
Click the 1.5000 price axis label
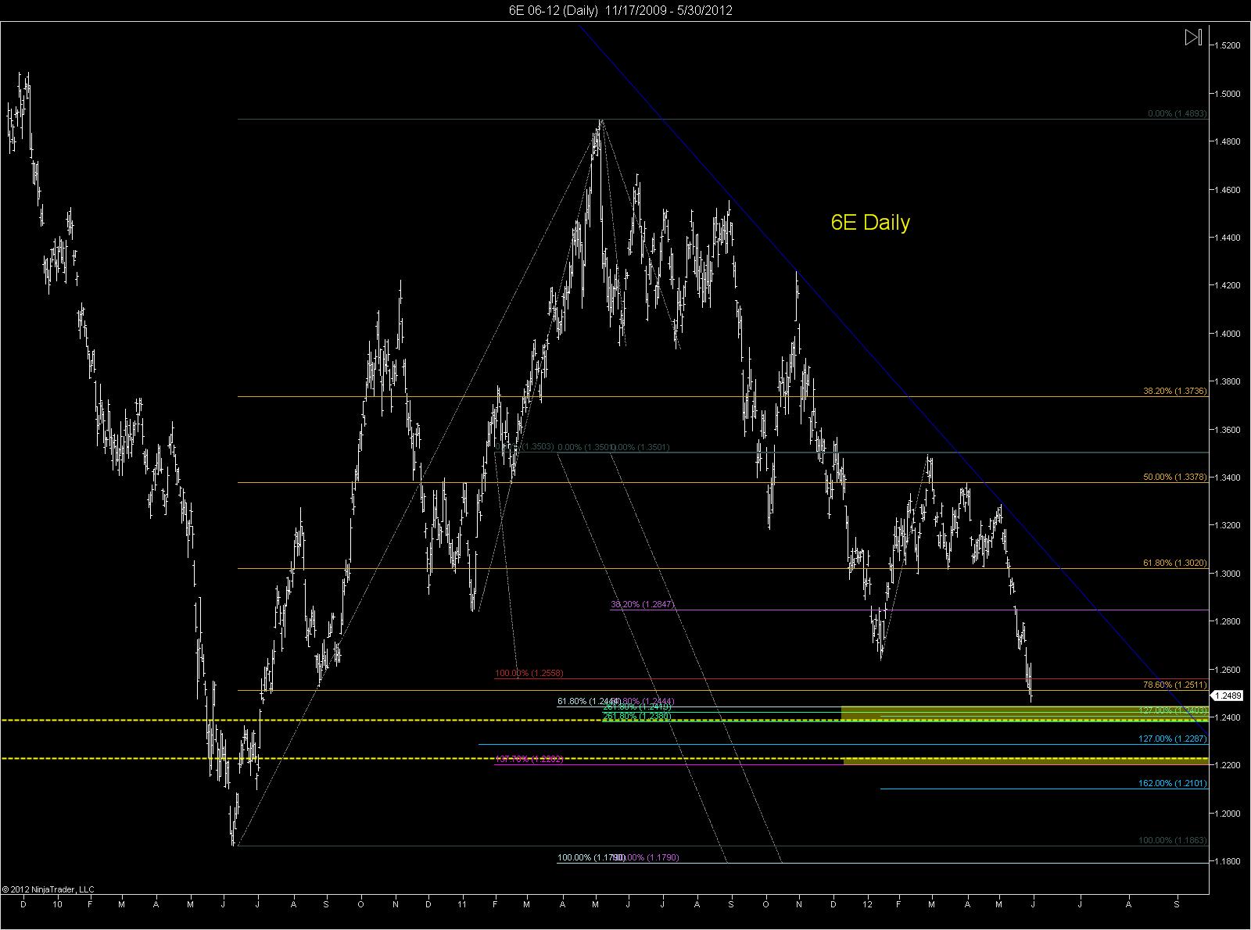[1227, 94]
